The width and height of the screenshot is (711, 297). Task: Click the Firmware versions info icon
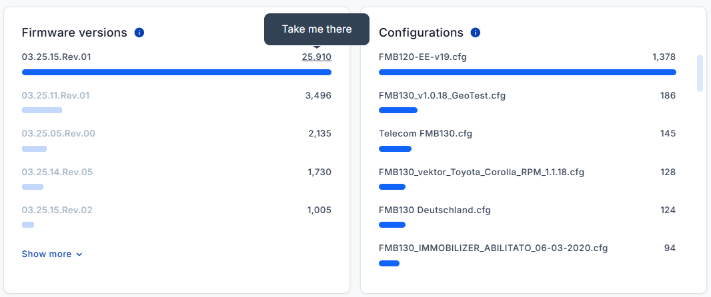pyautogui.click(x=139, y=33)
